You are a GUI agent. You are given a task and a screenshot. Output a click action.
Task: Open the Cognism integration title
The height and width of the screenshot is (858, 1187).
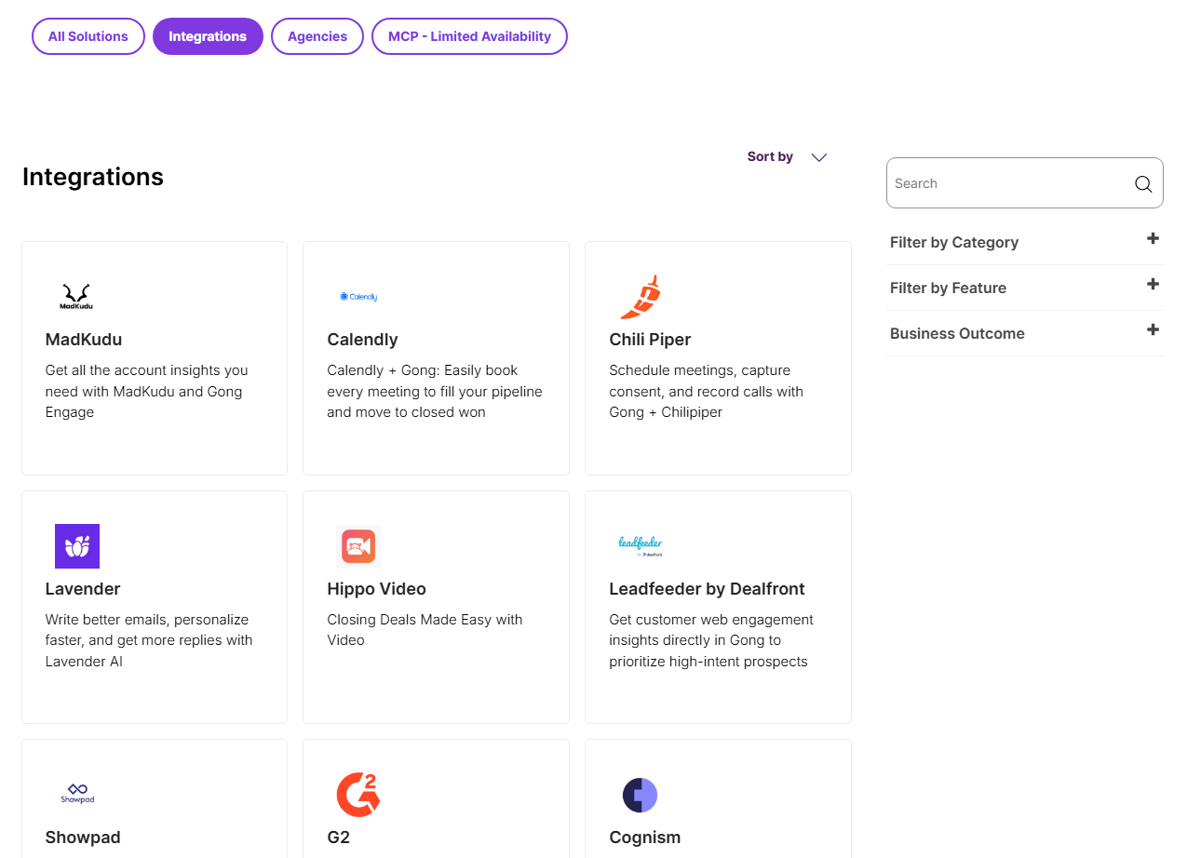(644, 838)
